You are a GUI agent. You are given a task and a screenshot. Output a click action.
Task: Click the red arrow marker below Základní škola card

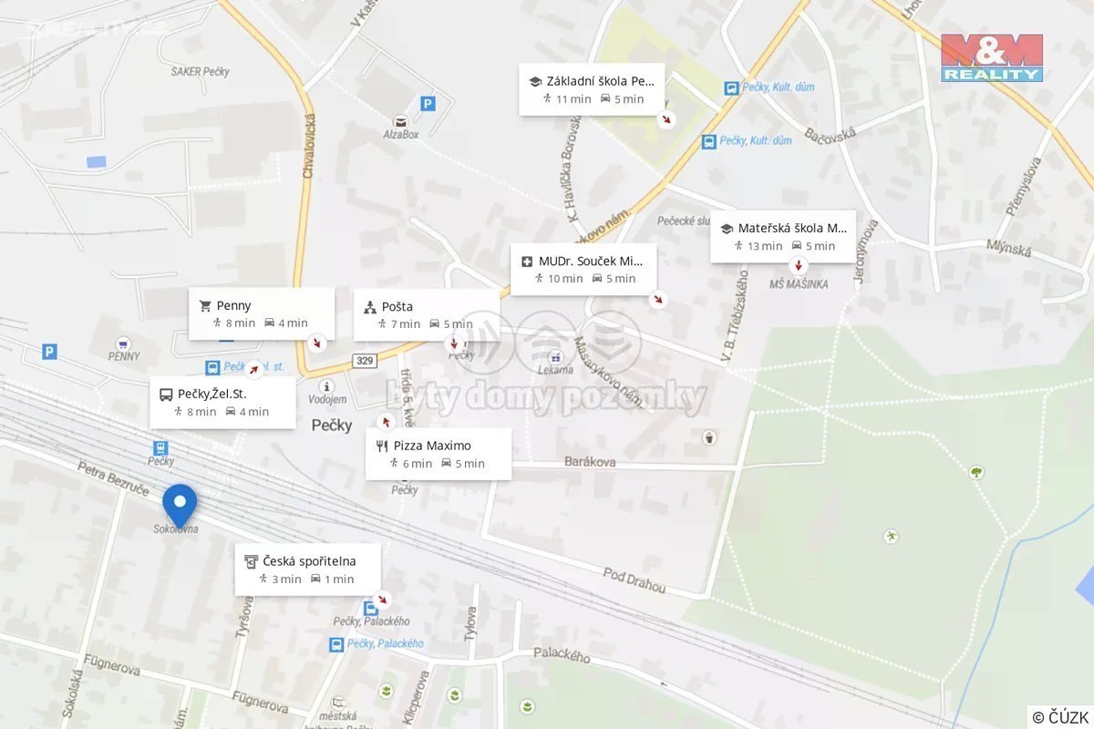click(667, 119)
